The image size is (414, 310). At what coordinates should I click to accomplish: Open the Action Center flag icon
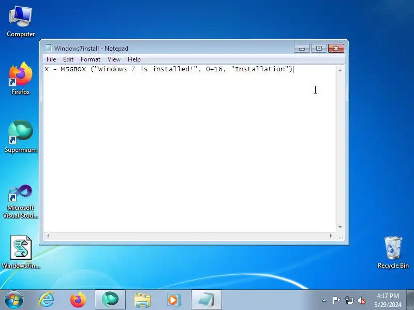point(336,300)
